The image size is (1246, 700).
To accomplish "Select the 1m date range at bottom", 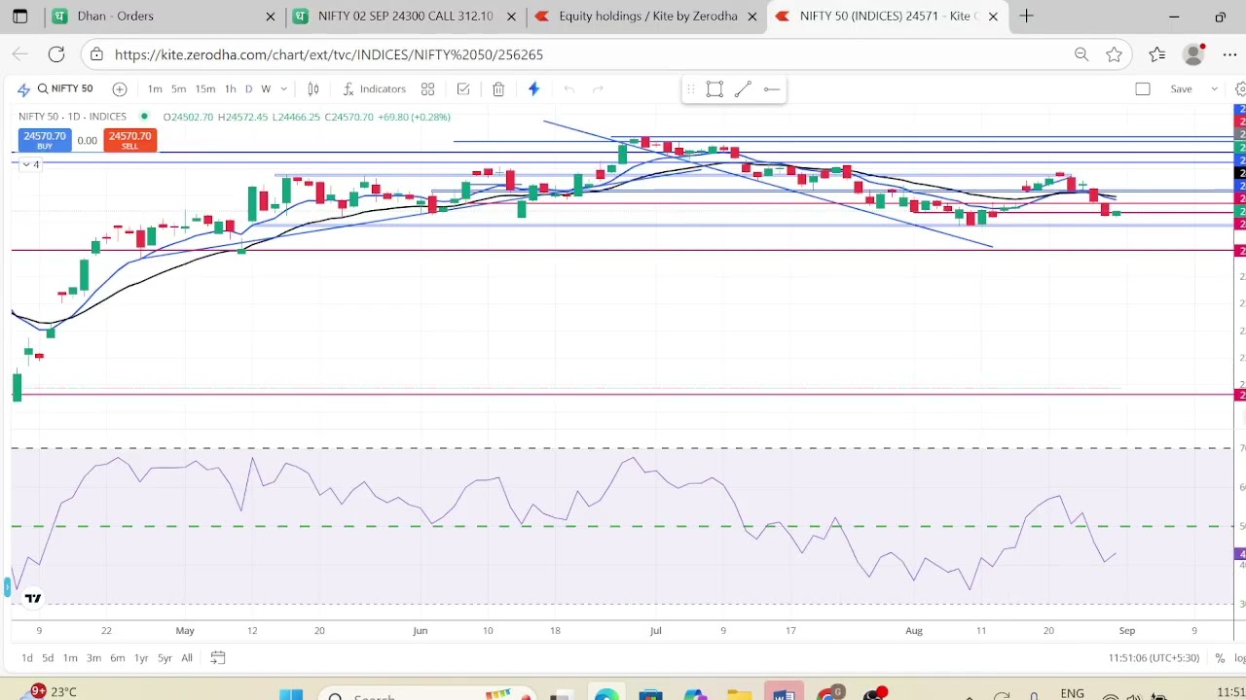I will [x=70, y=658].
